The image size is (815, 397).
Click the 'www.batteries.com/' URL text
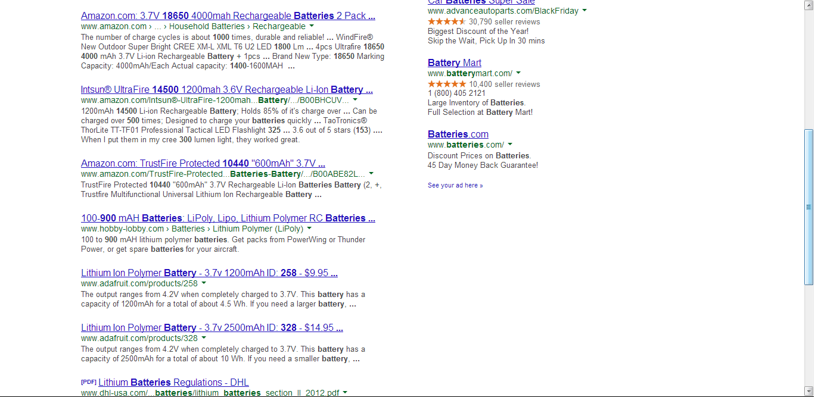click(466, 145)
